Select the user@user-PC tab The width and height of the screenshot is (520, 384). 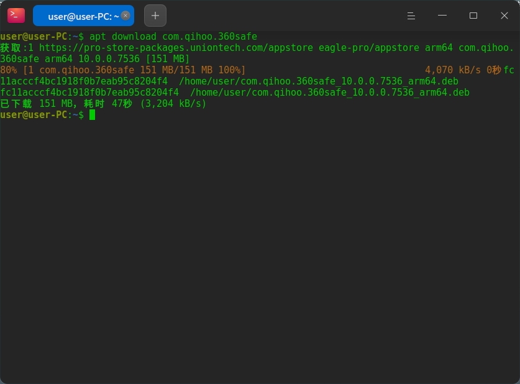click(83, 16)
